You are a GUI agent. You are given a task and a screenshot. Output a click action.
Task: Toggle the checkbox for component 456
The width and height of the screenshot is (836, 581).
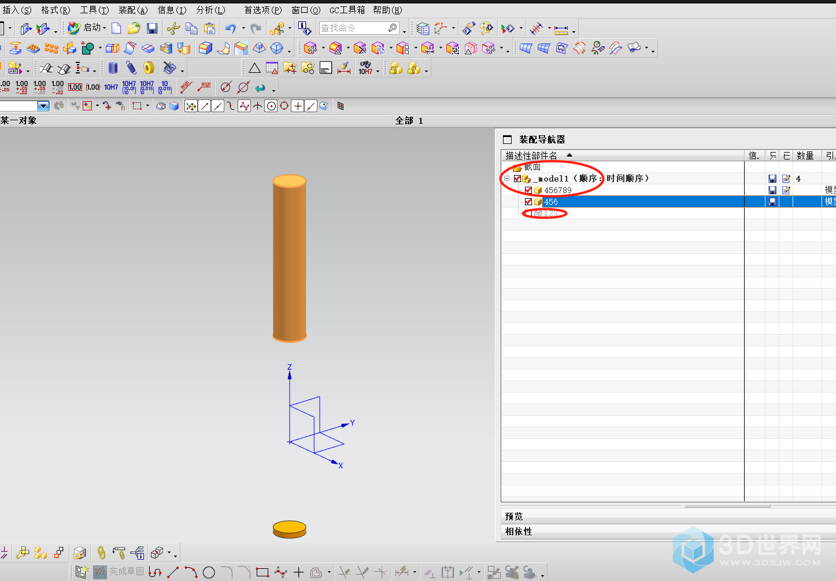(528, 202)
